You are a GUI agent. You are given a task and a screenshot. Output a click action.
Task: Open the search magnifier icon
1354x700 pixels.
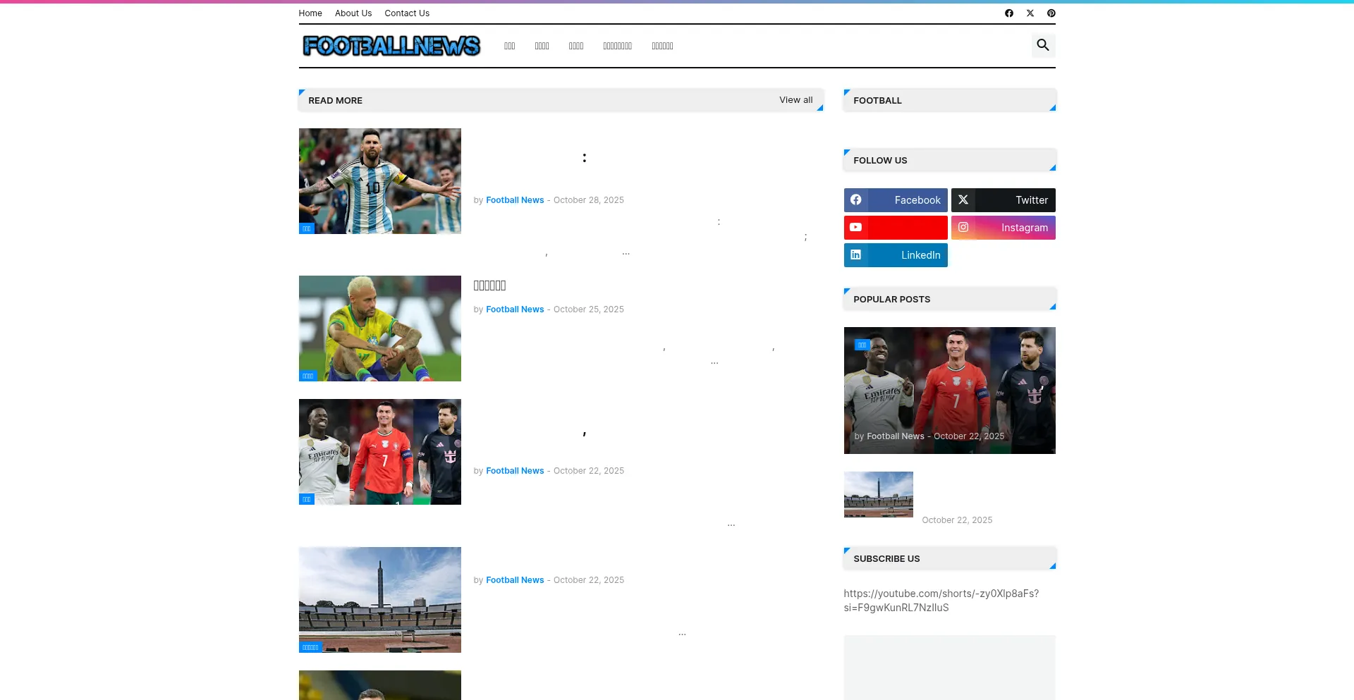click(1042, 46)
